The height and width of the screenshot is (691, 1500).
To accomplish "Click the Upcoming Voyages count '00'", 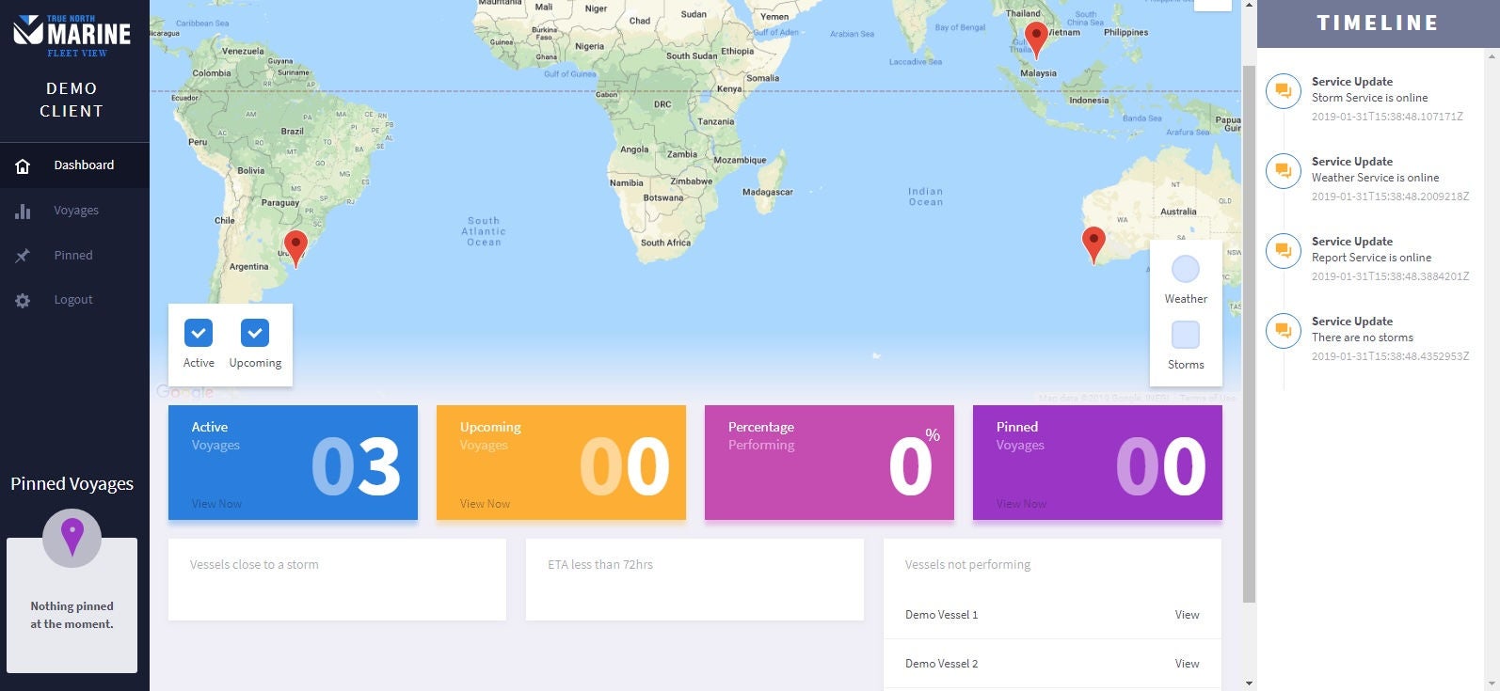I will click(624, 466).
